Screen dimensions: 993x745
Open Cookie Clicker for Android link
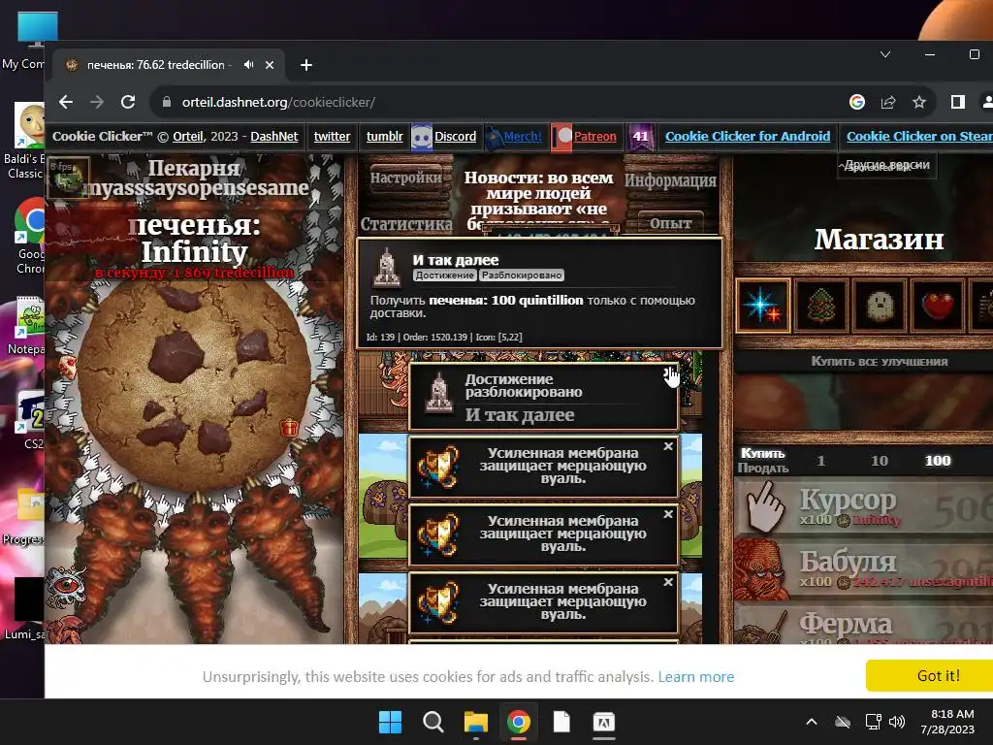(748, 136)
